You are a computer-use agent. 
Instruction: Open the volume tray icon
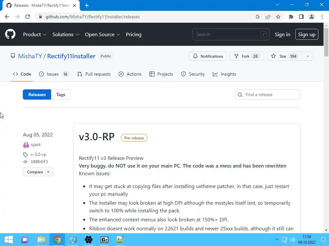tap(292, 240)
